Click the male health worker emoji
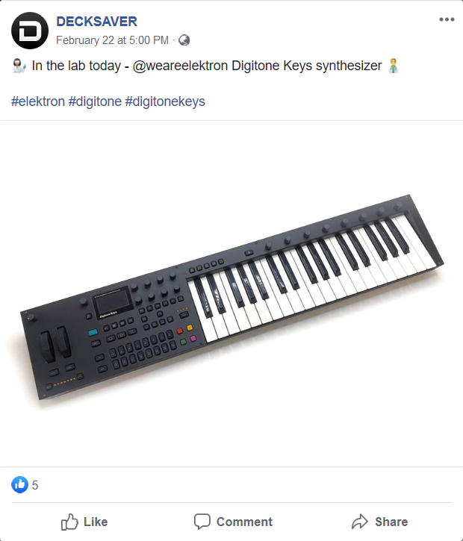 [x=394, y=66]
